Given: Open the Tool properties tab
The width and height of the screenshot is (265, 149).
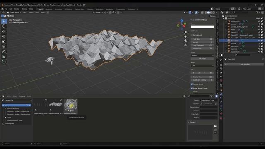Looking at the screenshot, I should tap(221, 60).
